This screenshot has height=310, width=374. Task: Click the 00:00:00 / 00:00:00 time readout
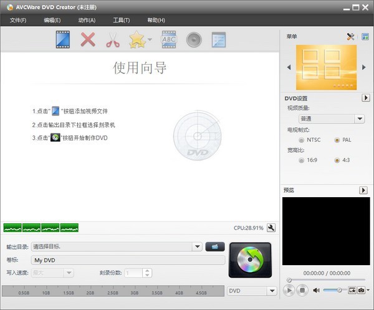327,273
